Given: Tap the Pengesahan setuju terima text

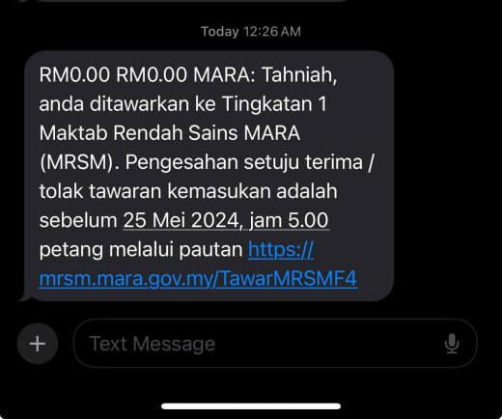Looking at the screenshot, I should click(243, 162).
